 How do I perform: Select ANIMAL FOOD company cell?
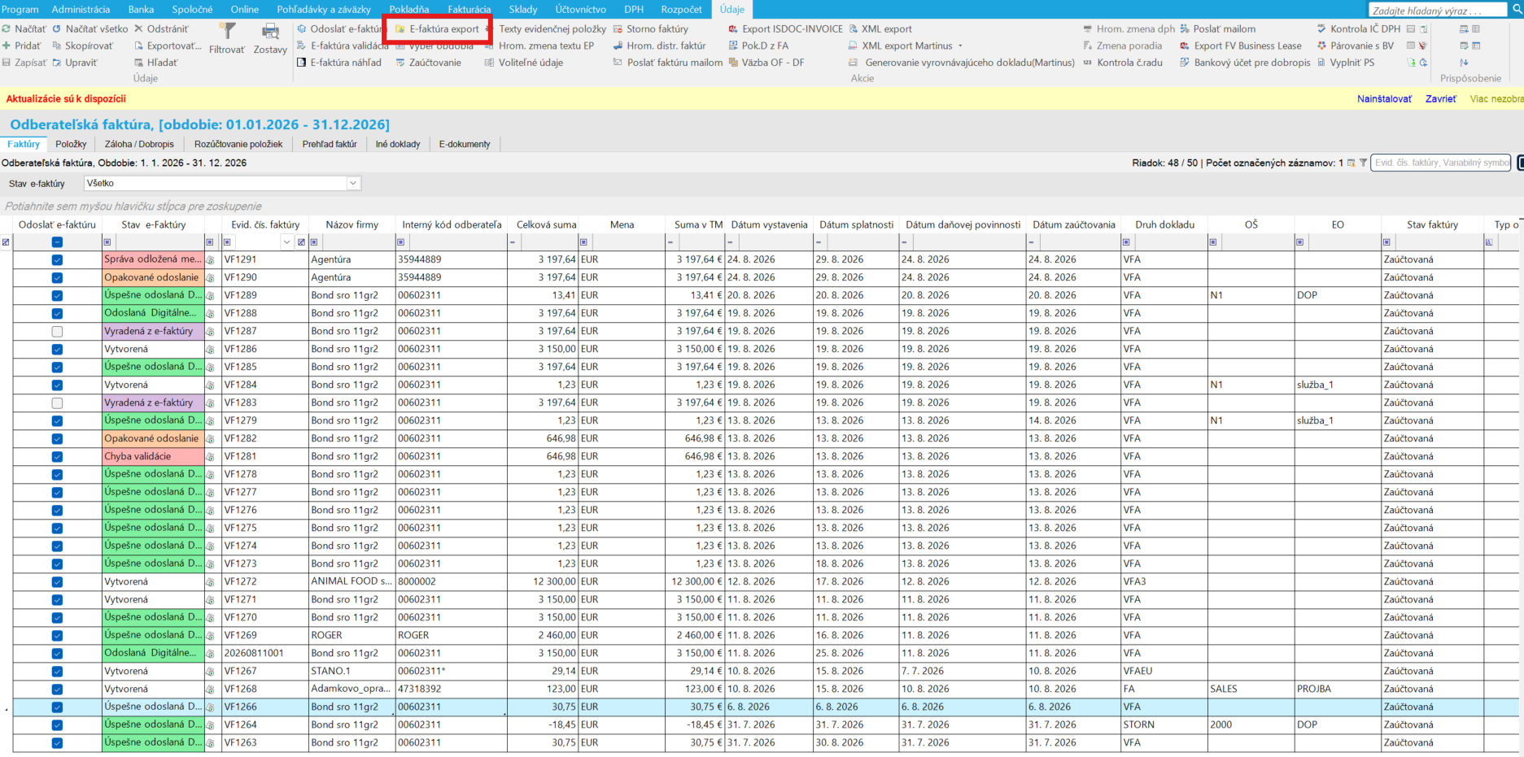352,582
